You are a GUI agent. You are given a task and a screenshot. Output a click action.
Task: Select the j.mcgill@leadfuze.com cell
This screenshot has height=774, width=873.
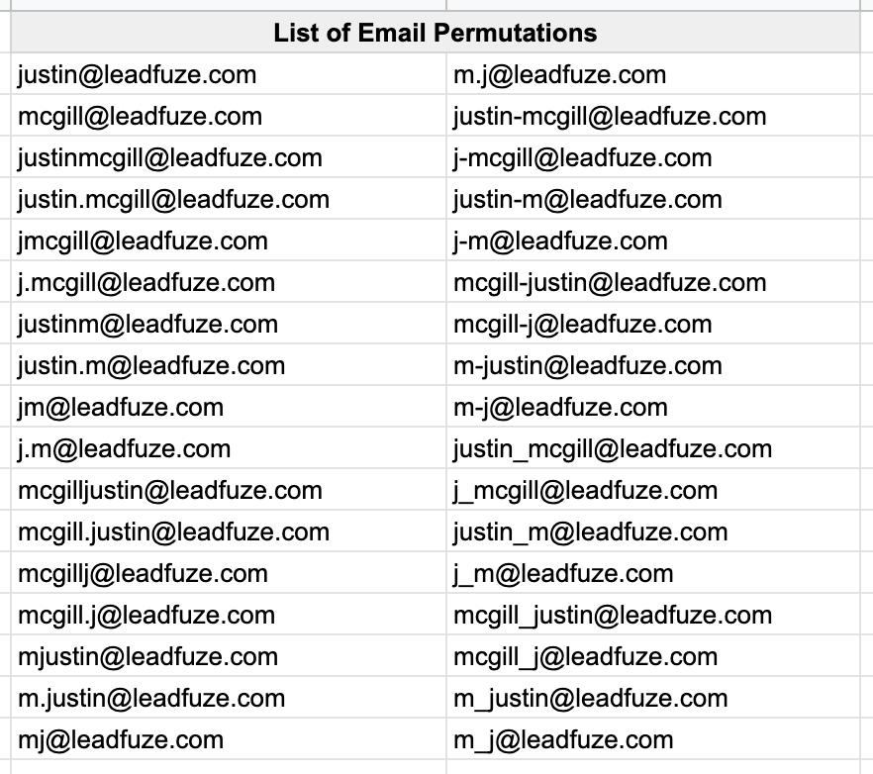pyautogui.click(x=146, y=282)
